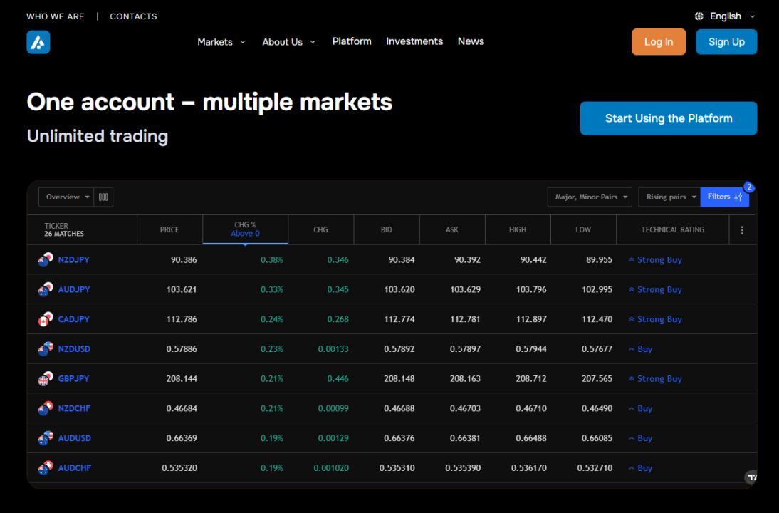Click the globe language icon

tap(699, 16)
